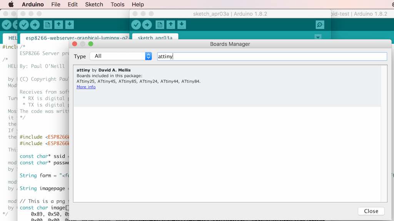The height and width of the screenshot is (221, 394).
Task: Open the Serial Monitor magnifier icon
Action: click(320, 25)
